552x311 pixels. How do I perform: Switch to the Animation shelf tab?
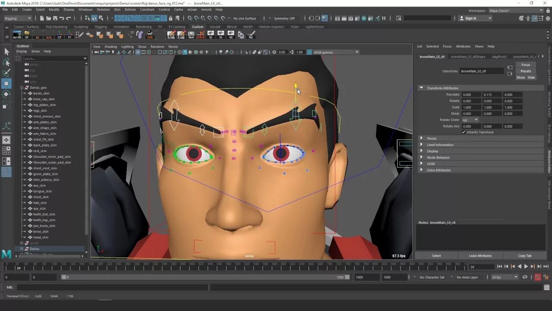pyautogui.click(x=121, y=27)
